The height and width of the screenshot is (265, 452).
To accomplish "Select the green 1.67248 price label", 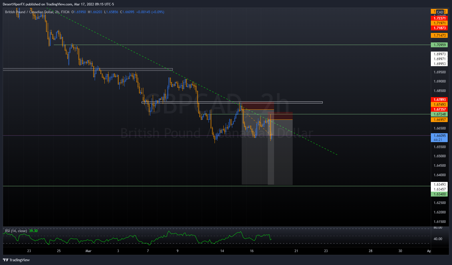I will pyautogui.click(x=439, y=114).
